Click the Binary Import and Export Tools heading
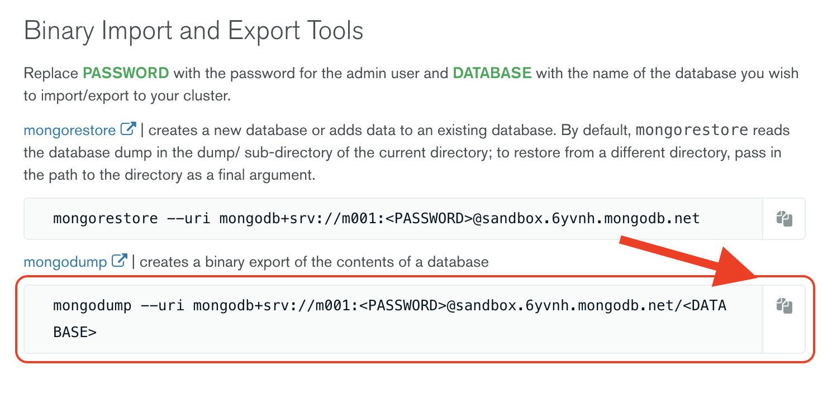The height and width of the screenshot is (394, 837). coord(193,31)
